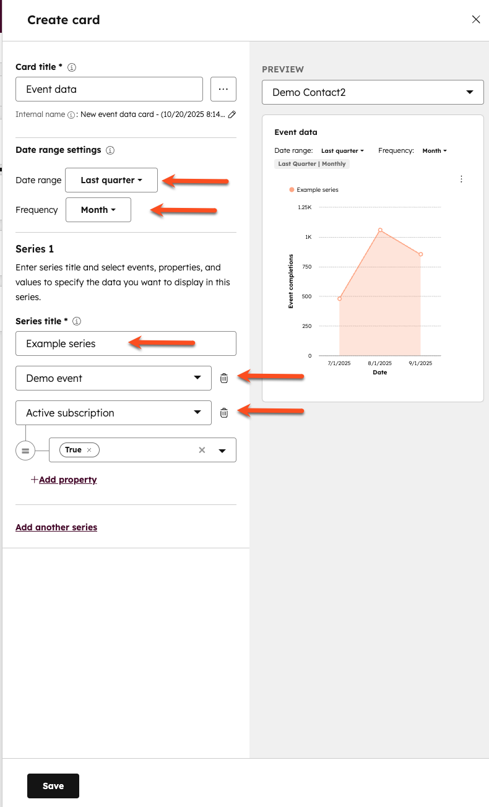Open the three-dot card title options
Image resolution: width=489 pixels, height=807 pixels.
223,89
